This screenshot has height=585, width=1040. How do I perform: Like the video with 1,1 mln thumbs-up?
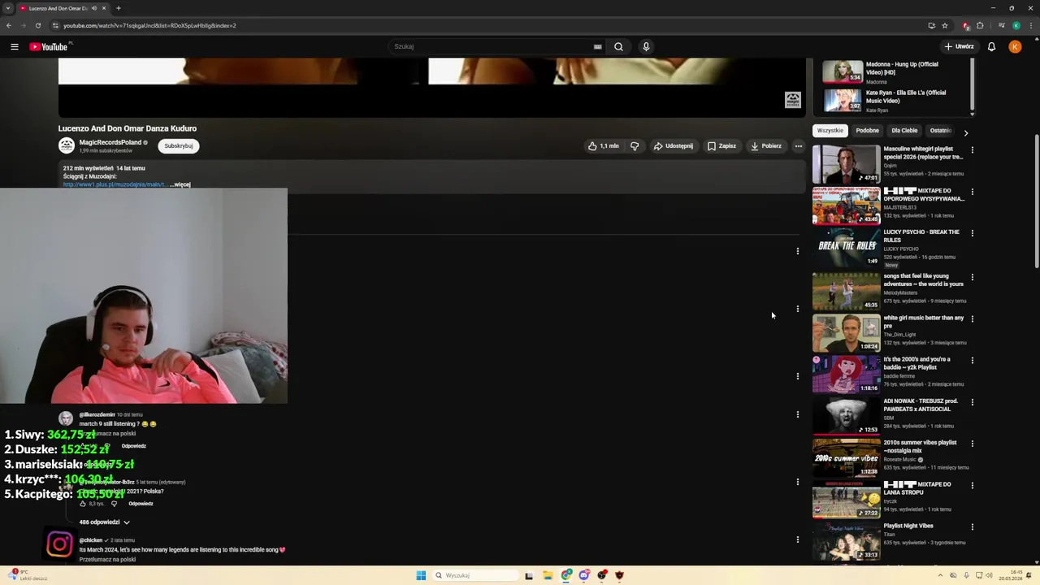click(x=603, y=146)
